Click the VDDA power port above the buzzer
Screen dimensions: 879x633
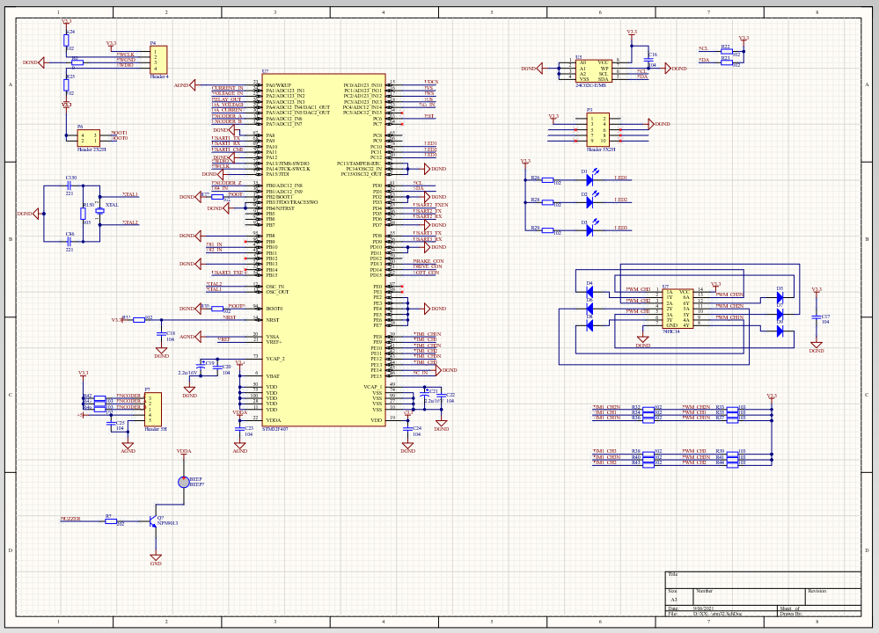coord(184,453)
